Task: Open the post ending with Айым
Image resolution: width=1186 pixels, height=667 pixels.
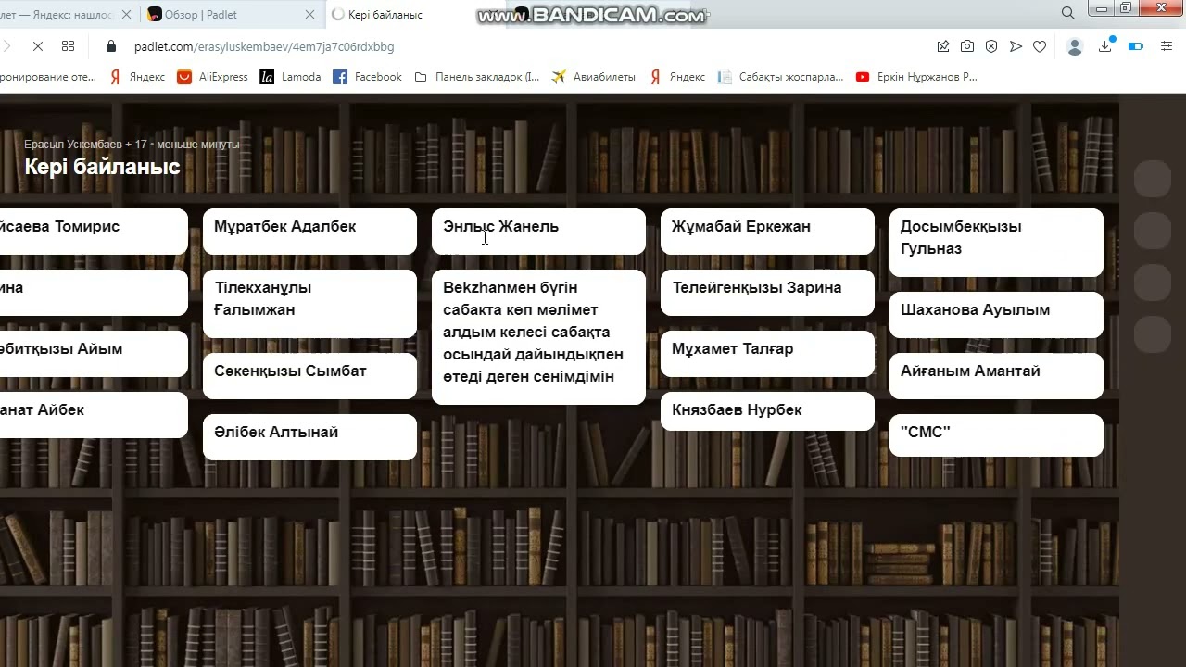Action: click(93, 353)
